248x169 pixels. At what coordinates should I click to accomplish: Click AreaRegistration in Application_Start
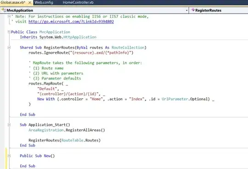46,130
